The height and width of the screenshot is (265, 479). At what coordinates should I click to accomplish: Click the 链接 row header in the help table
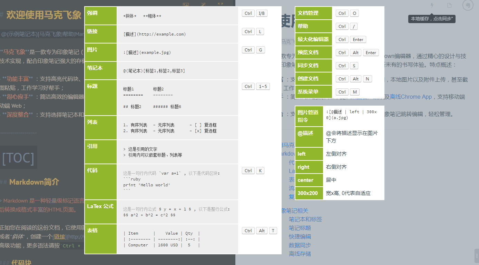click(x=101, y=34)
